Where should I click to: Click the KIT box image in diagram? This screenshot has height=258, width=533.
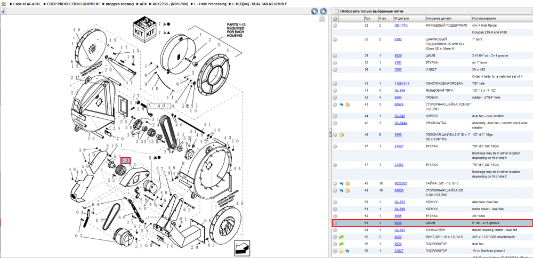coord(145,30)
